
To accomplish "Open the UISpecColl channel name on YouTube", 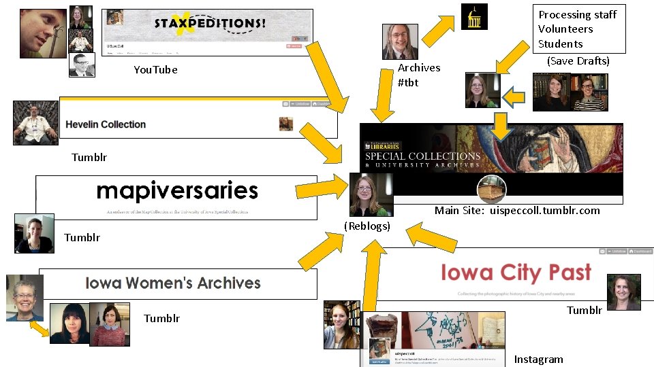I will coord(115,46).
